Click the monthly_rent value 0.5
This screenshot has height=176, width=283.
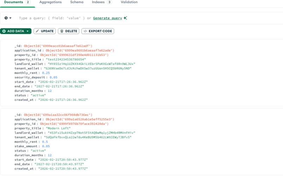coord(45,142)
